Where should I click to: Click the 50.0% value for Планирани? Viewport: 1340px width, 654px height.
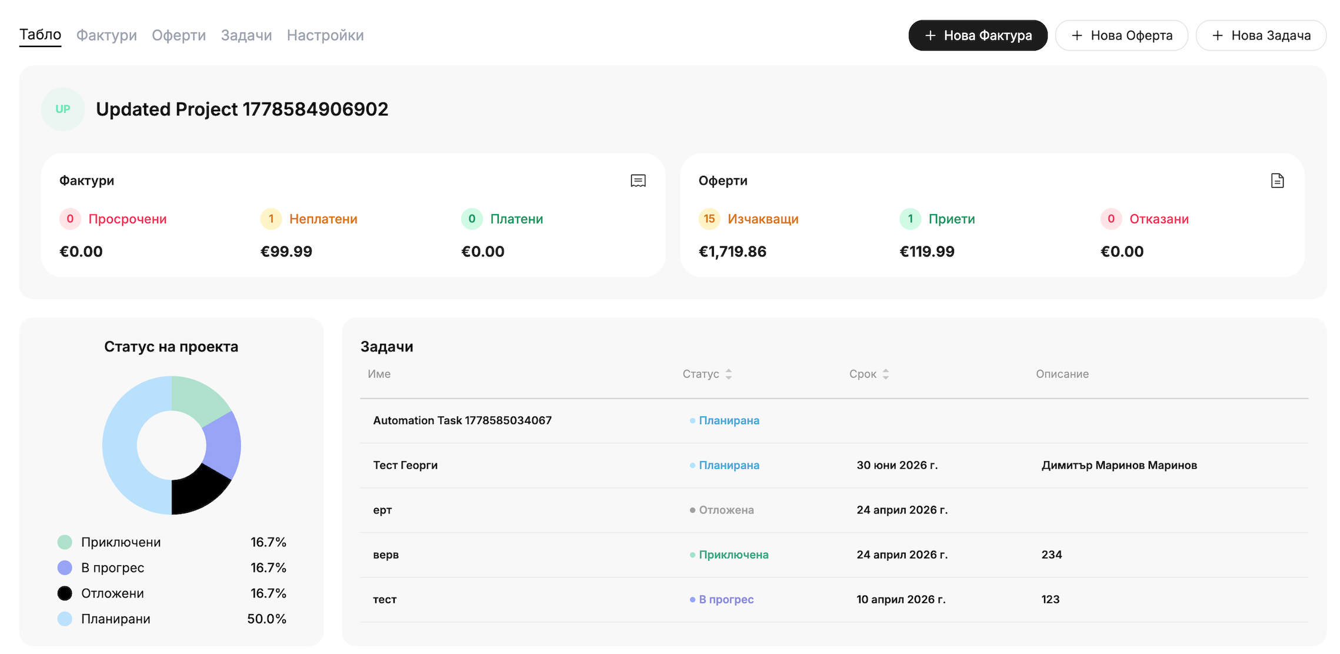266,619
